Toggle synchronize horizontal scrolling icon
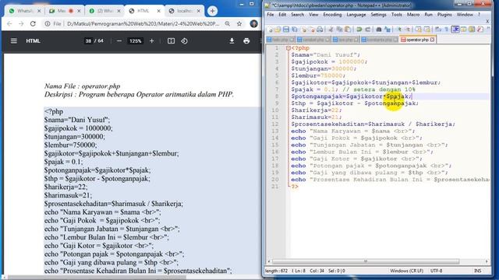This screenshot has height=280, width=499. (427, 30)
